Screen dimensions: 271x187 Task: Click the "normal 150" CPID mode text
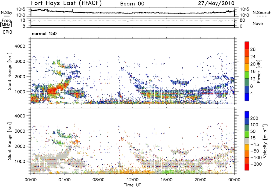coord(44,33)
